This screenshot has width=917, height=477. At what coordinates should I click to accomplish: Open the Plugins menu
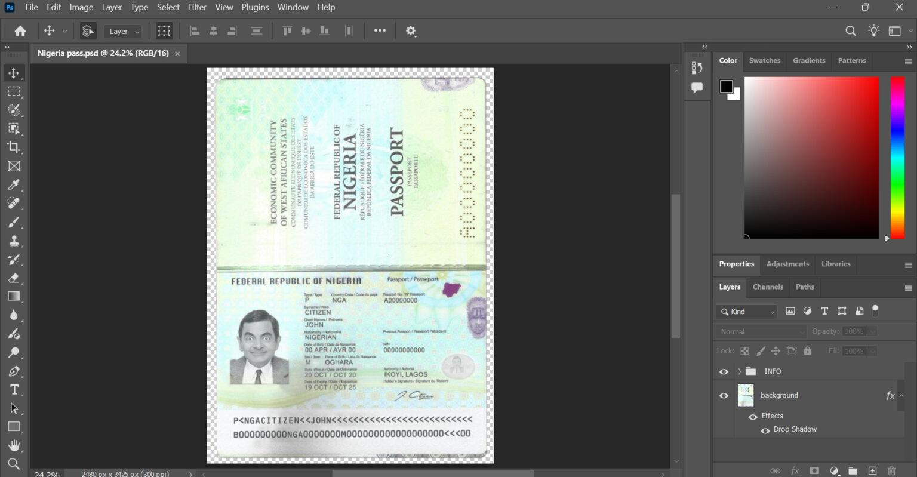coord(255,7)
